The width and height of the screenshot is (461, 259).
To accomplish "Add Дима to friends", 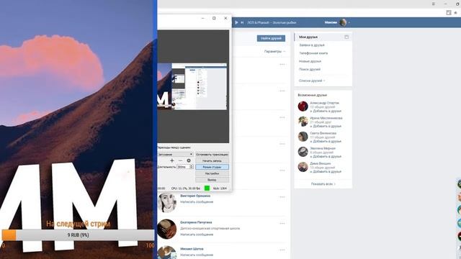I will 326,171.
